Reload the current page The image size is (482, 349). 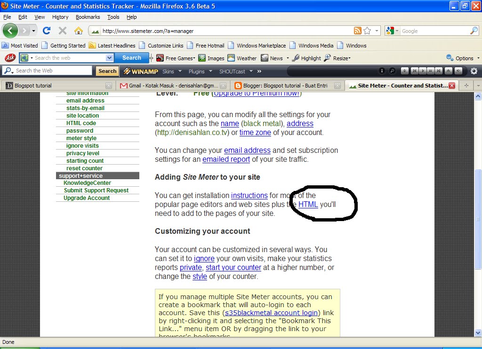[x=47, y=31]
